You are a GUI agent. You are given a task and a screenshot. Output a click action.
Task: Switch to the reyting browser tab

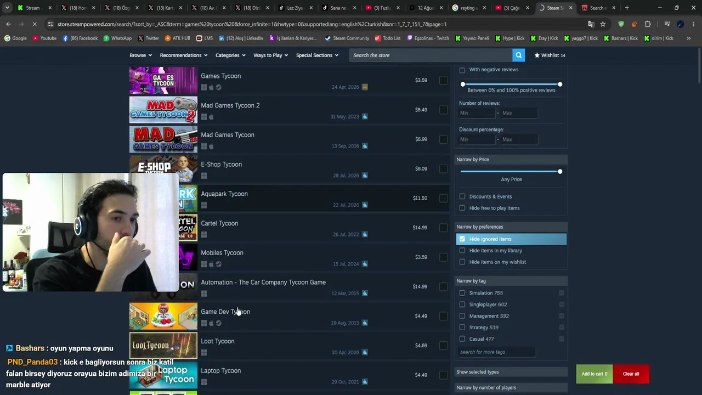point(469,8)
